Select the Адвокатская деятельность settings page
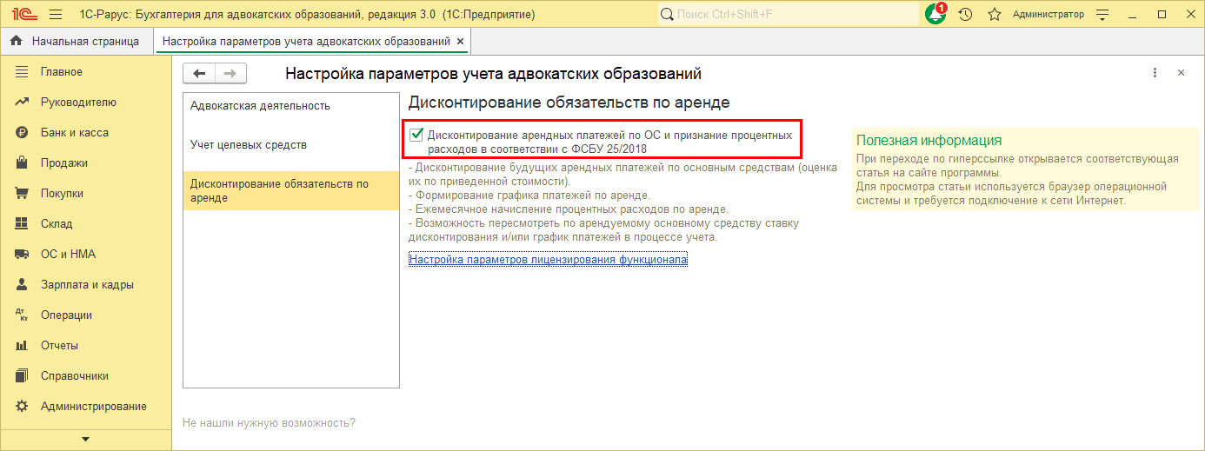This screenshot has width=1205, height=451. coord(260,106)
